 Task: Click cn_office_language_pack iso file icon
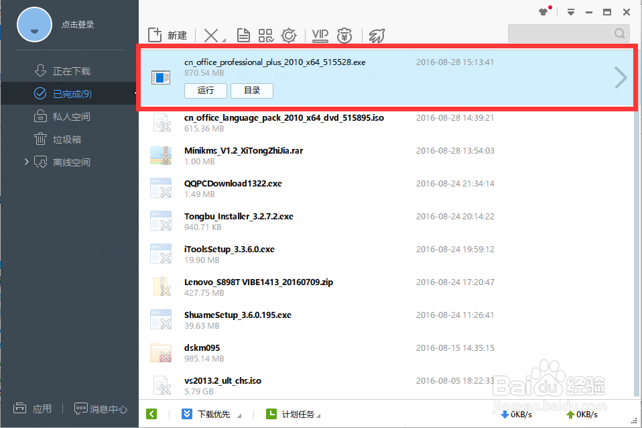(162, 122)
